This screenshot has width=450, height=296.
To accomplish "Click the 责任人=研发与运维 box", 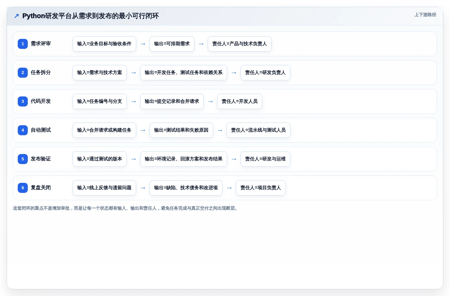I will 265,159.
